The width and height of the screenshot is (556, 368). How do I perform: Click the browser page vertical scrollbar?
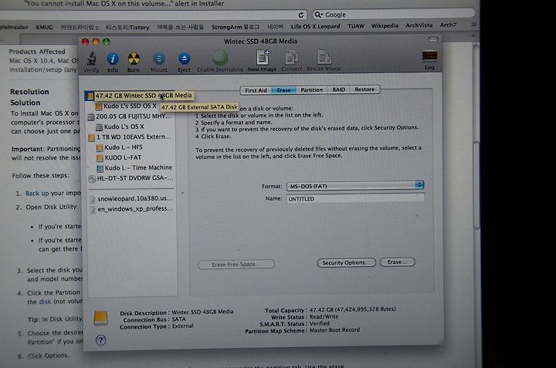(476, 184)
